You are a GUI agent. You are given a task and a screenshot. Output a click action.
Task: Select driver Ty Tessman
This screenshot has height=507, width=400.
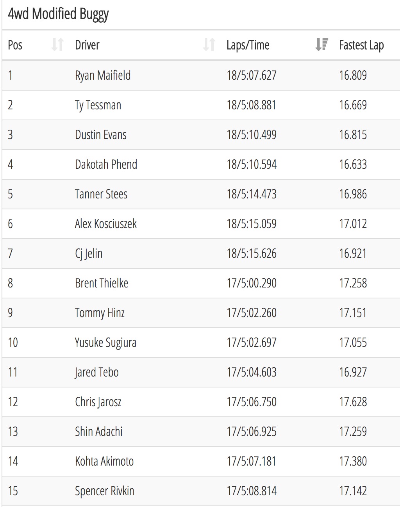pyautogui.click(x=98, y=105)
